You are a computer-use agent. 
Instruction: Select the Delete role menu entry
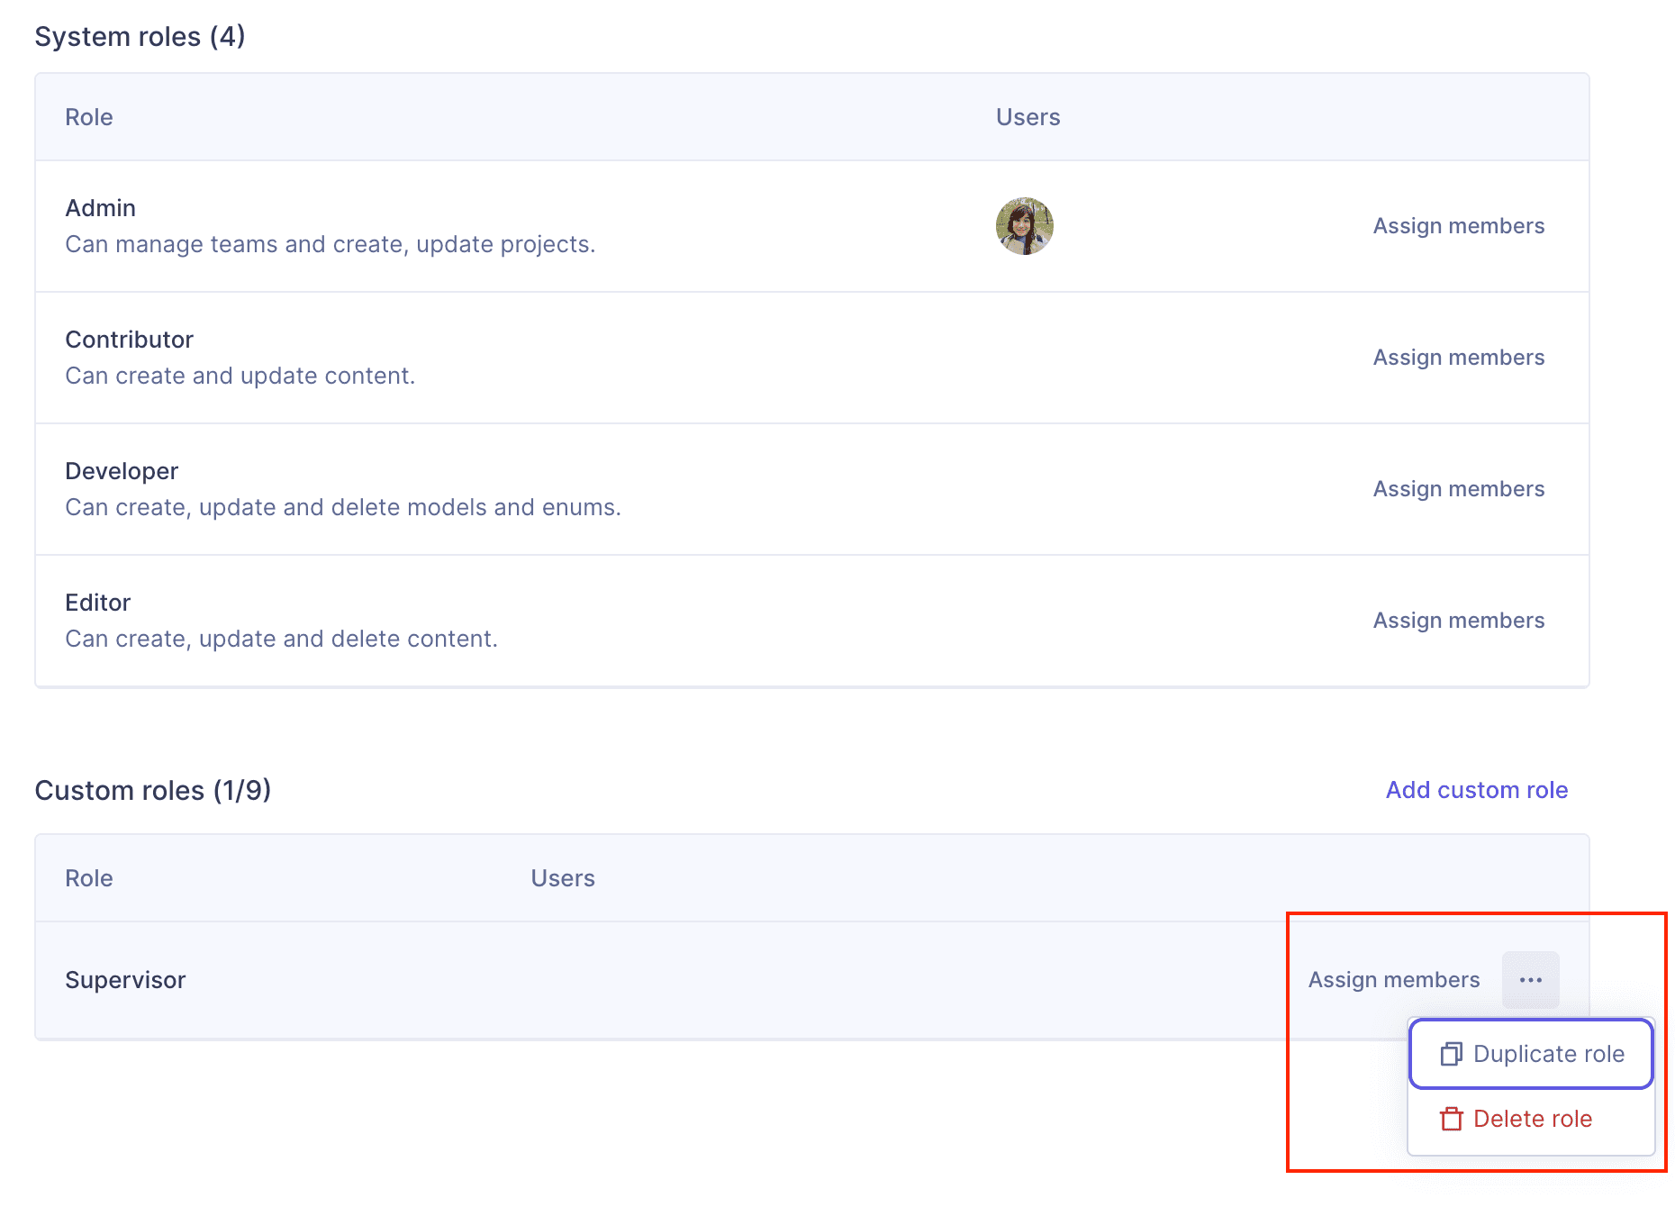1532,1119
